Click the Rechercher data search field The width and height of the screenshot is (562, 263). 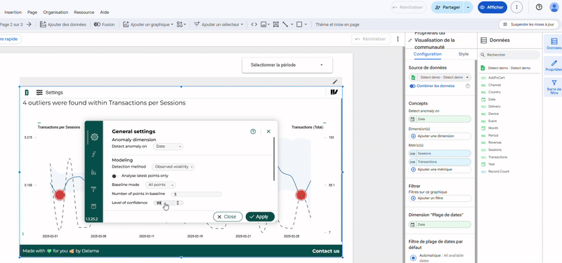[x=509, y=55]
